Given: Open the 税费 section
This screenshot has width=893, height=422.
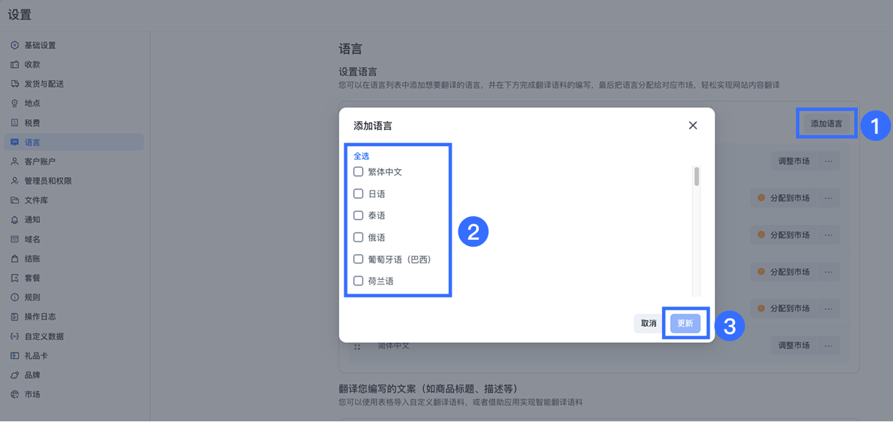Looking at the screenshot, I should coord(31,122).
